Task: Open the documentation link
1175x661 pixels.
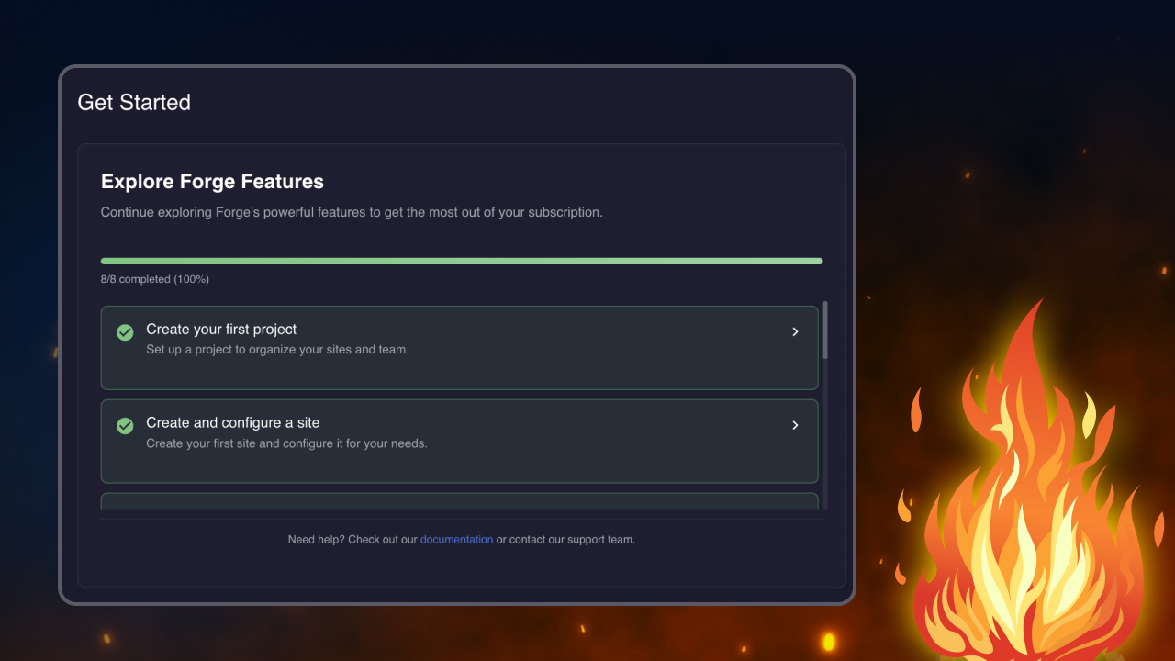Action: coord(456,539)
